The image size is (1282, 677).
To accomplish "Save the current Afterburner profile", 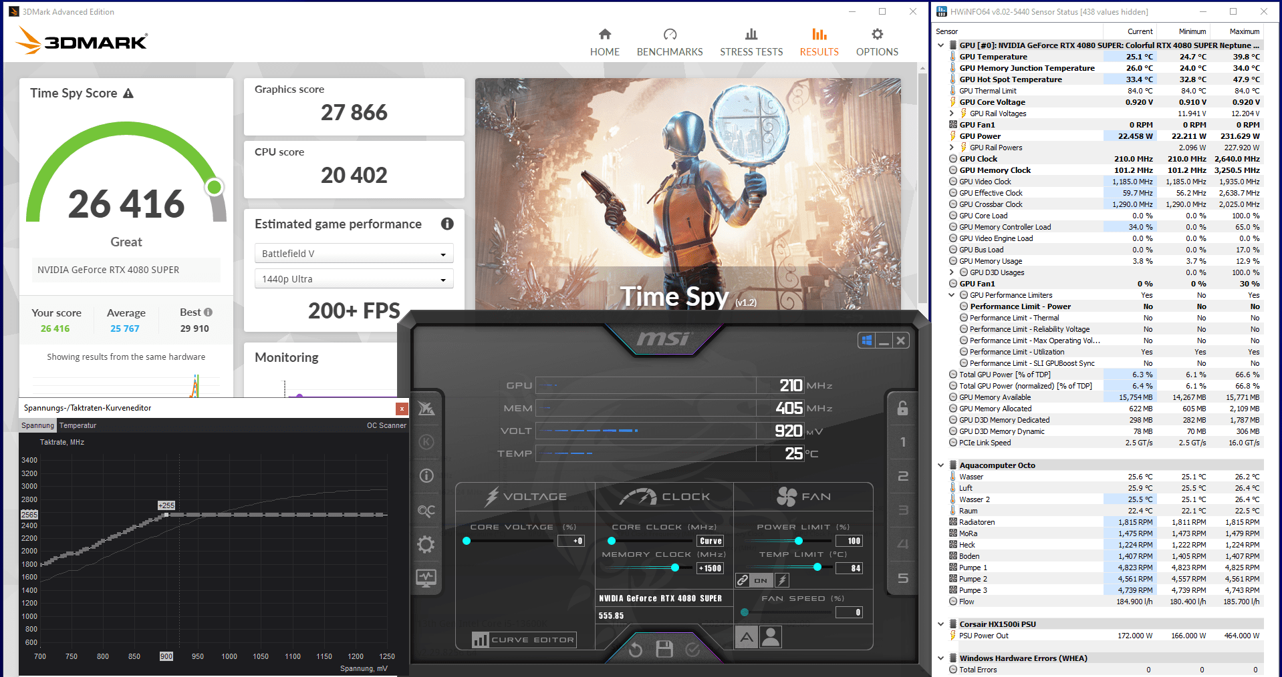I will (664, 649).
